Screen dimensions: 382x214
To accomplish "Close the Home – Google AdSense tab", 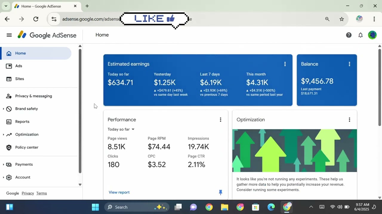I will click(75, 6).
